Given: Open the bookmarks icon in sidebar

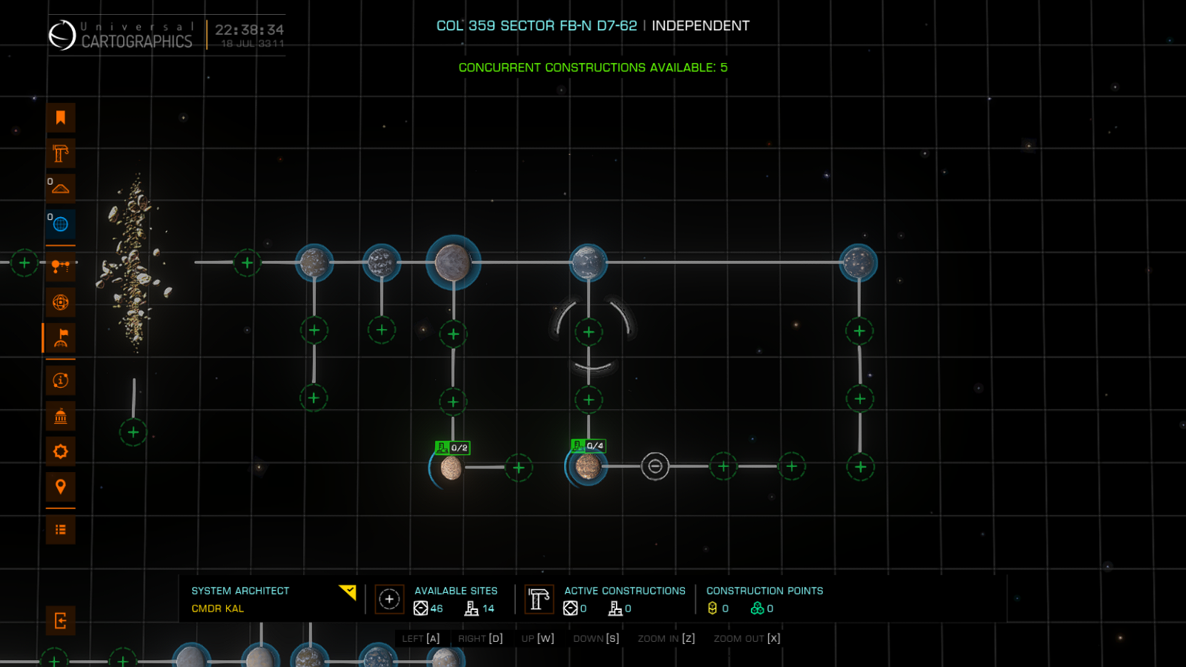Looking at the screenshot, I should (x=61, y=117).
